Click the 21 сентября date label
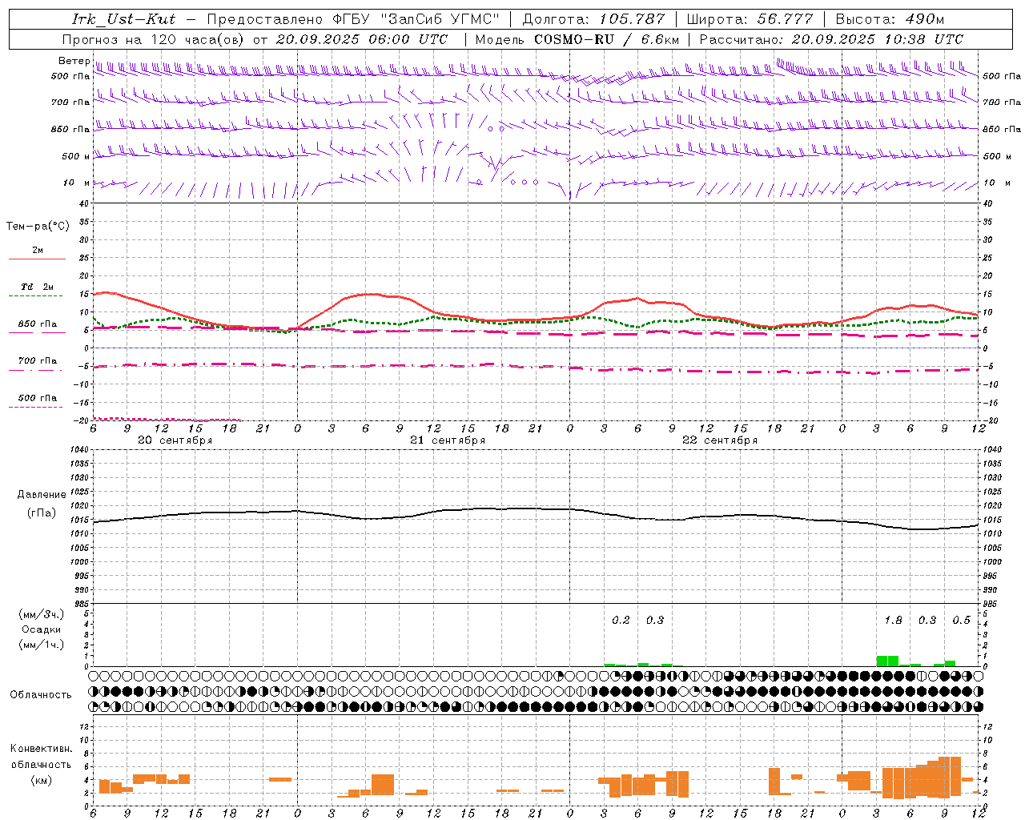The width and height of the screenshot is (1025, 820). [x=448, y=440]
